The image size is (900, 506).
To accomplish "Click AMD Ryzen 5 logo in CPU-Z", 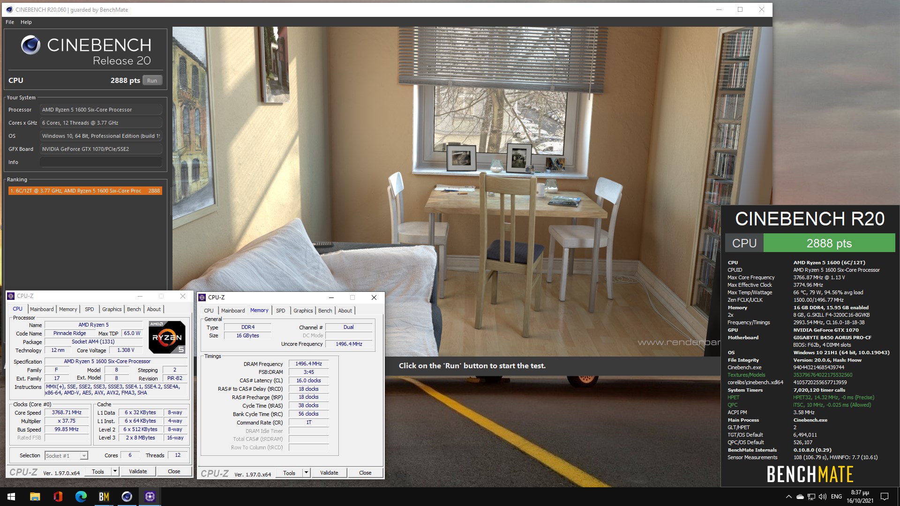I will [167, 337].
